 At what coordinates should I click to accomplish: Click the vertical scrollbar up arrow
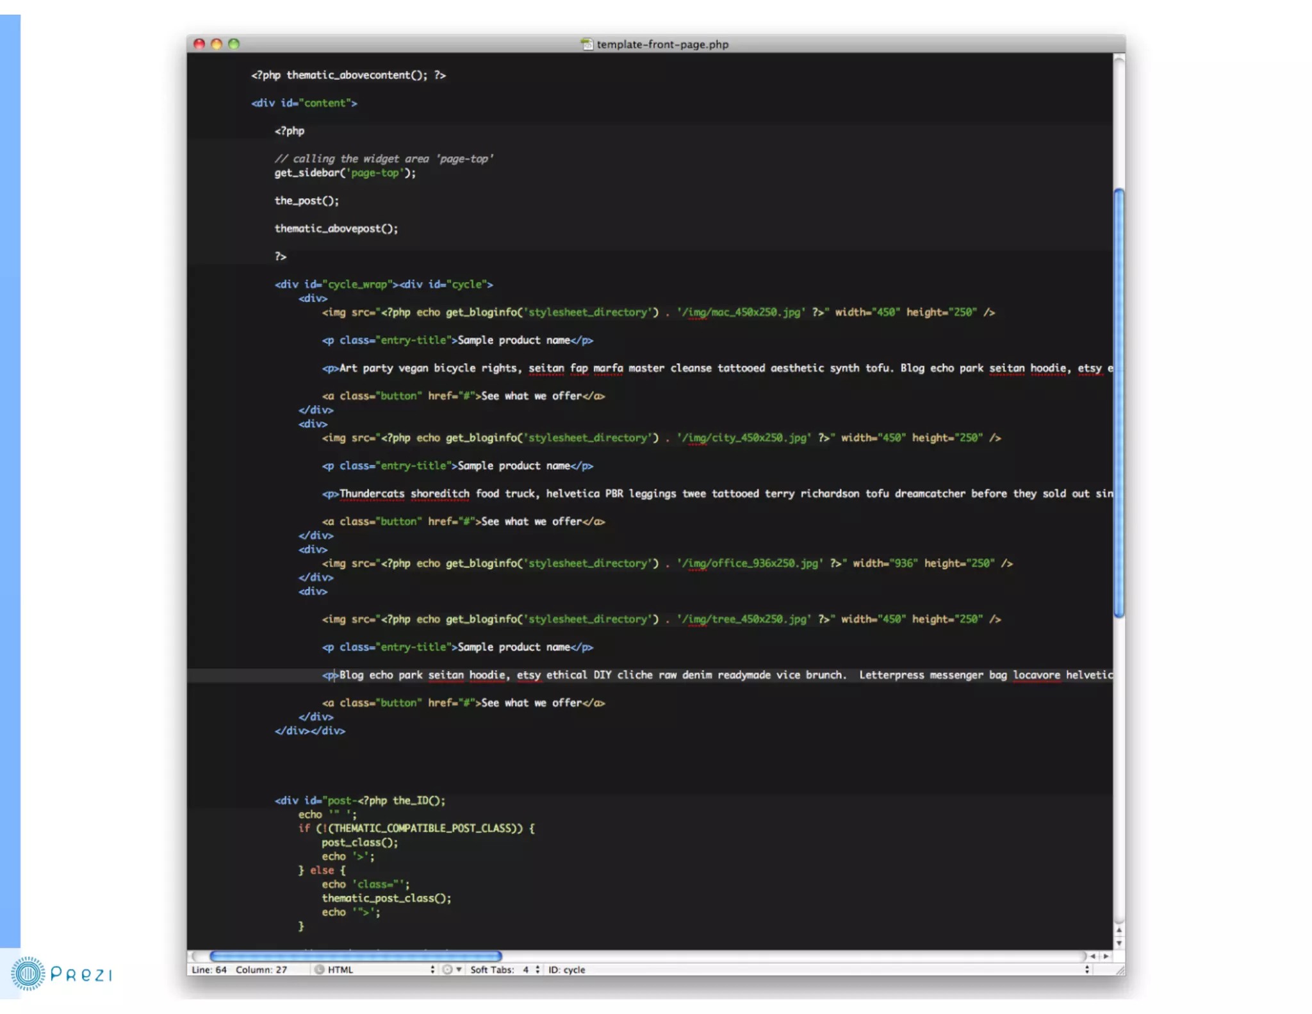[x=1119, y=930]
